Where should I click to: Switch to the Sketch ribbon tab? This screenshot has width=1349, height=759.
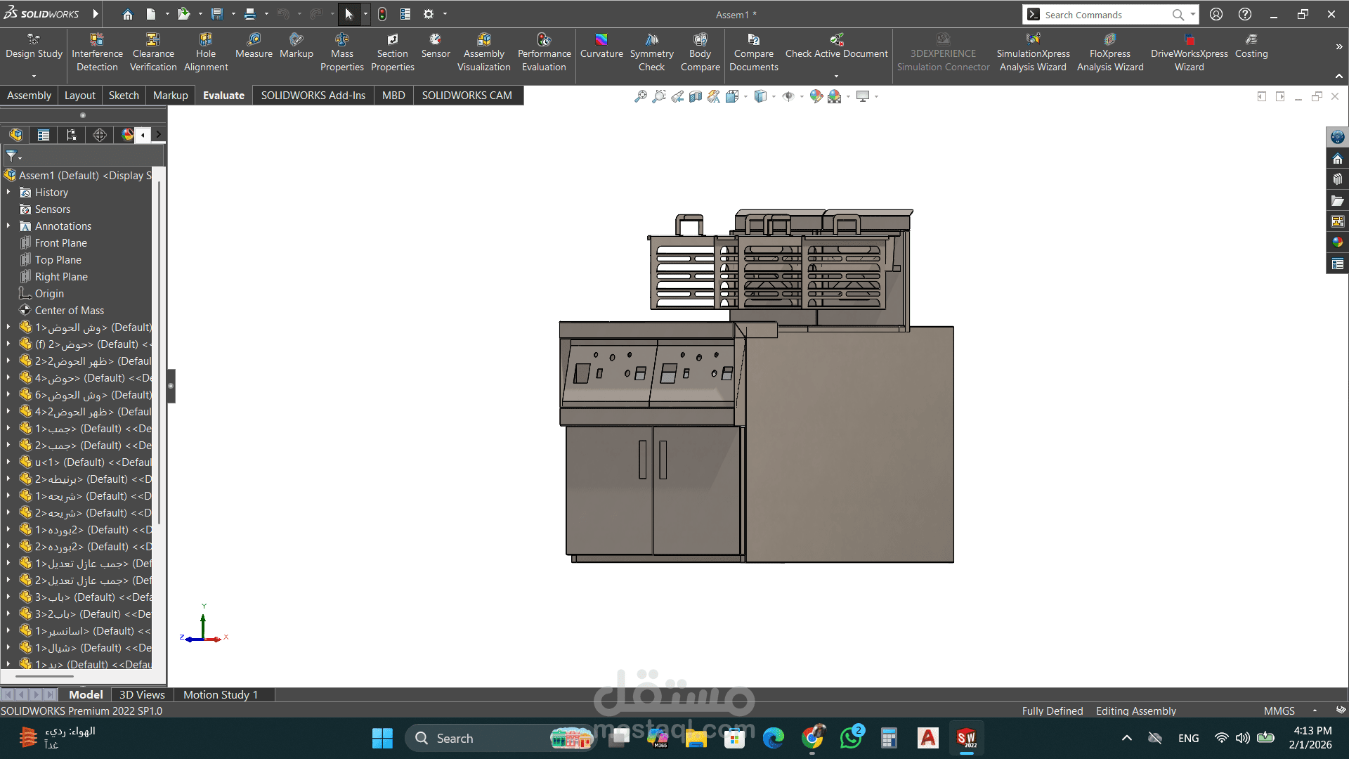click(x=124, y=96)
